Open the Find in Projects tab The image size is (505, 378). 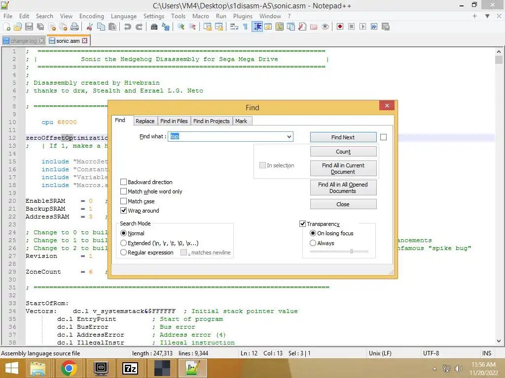click(211, 121)
